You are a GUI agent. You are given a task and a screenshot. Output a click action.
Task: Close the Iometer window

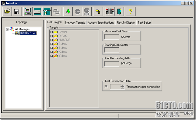pyautogui.click(x=191, y=3)
